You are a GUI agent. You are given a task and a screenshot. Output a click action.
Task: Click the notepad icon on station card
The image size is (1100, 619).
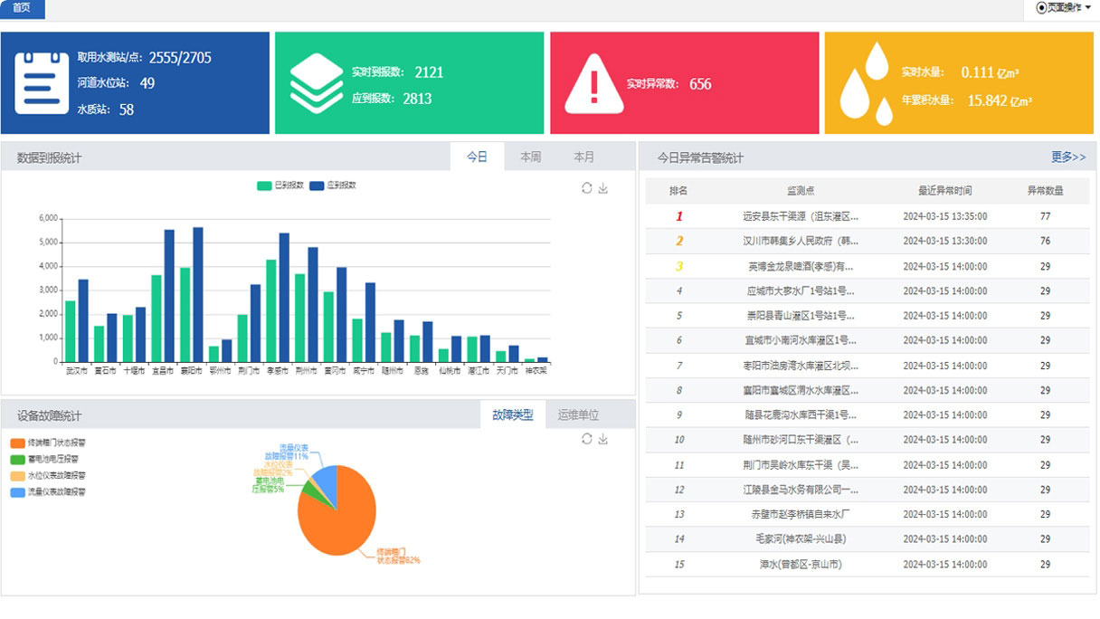coord(42,83)
